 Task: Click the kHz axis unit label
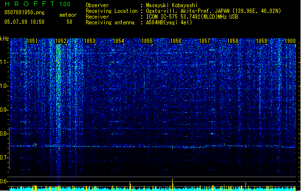[x=4, y=39]
